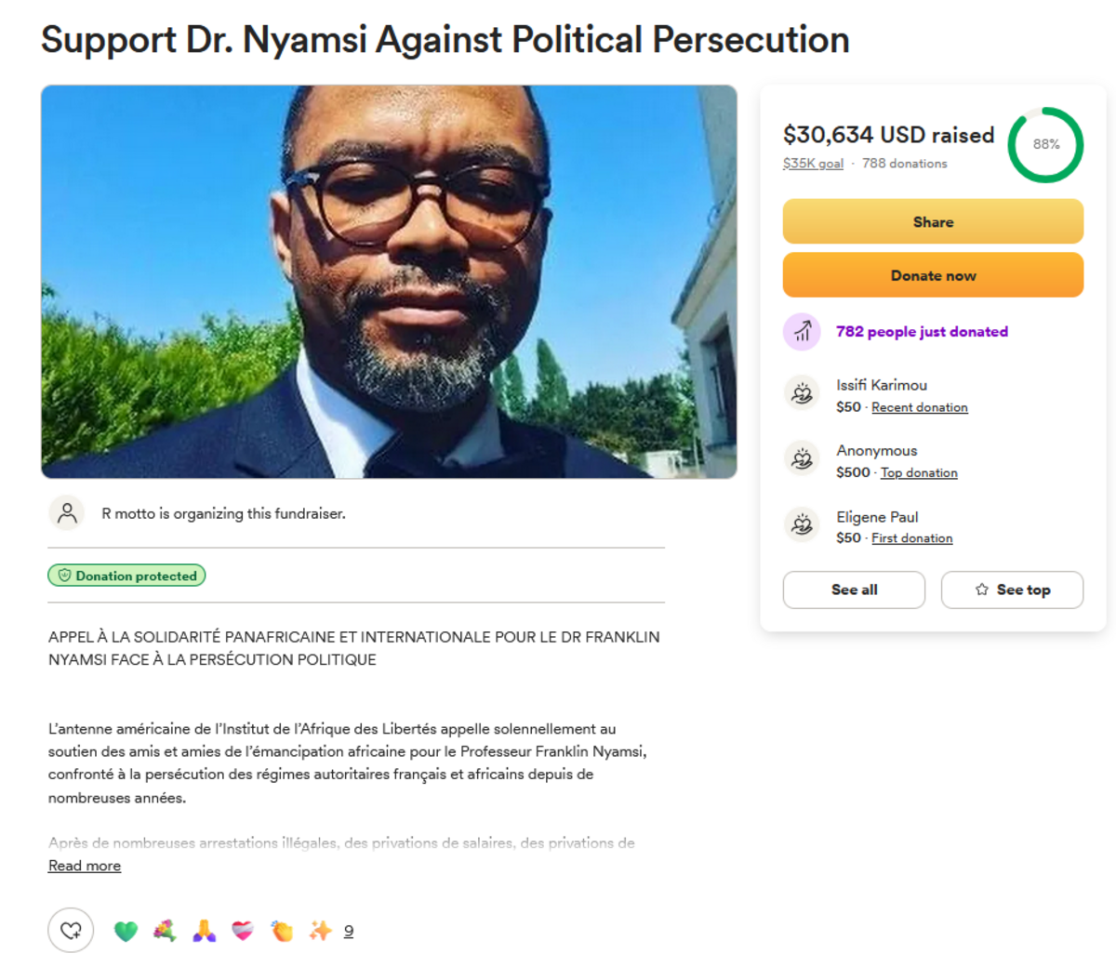Click the Share button
The height and width of the screenshot is (967, 1116).
(x=933, y=222)
